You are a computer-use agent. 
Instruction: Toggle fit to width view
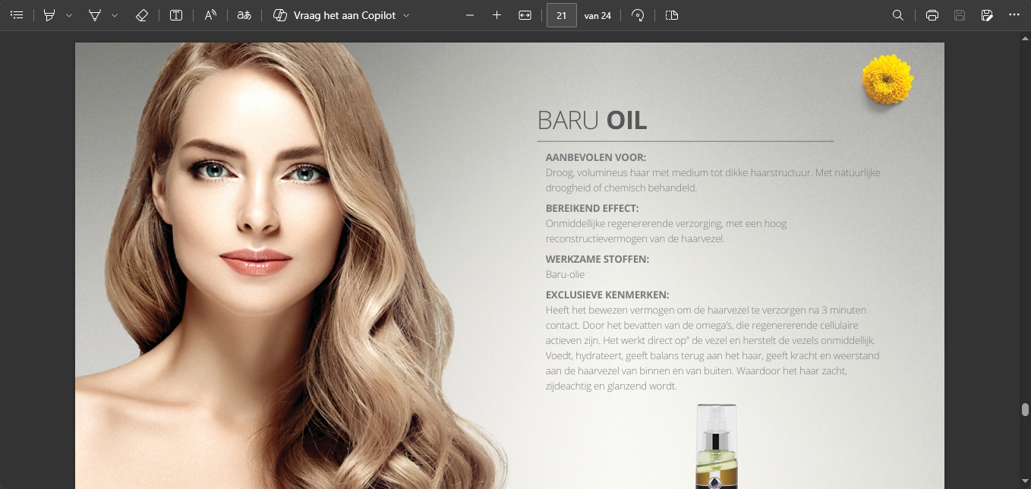(x=525, y=15)
